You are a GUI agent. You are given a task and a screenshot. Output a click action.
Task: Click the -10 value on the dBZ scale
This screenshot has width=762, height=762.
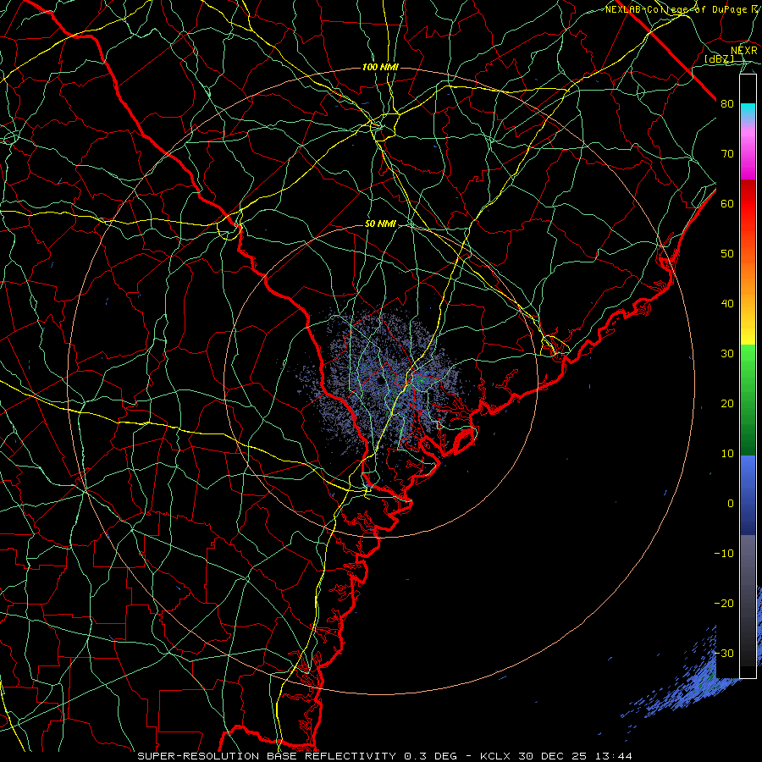tap(724, 554)
